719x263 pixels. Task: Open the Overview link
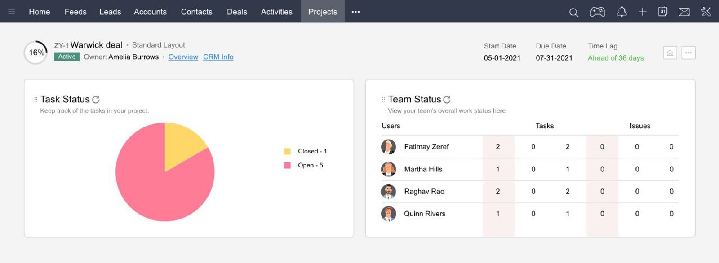183,57
